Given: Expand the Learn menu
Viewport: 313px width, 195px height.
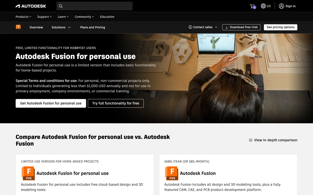Looking at the screenshot, I should (x=63, y=17).
